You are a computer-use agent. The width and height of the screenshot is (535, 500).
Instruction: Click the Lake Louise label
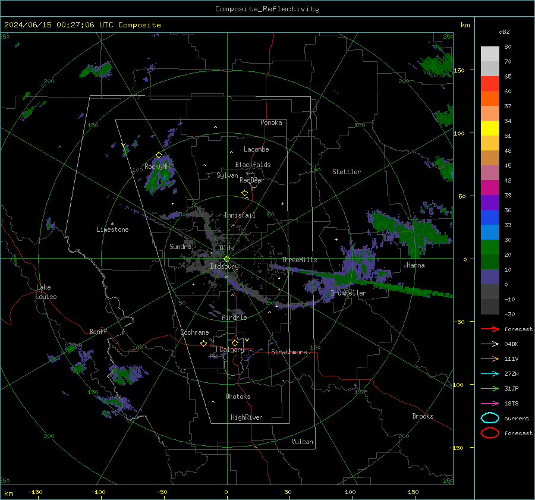click(x=46, y=292)
